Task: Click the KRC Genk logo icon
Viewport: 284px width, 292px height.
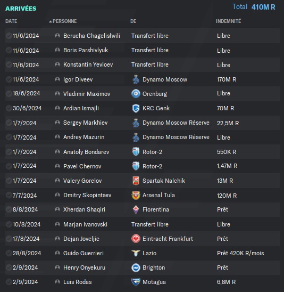Action: [136, 108]
